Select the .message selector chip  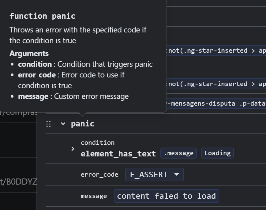coord(179,153)
